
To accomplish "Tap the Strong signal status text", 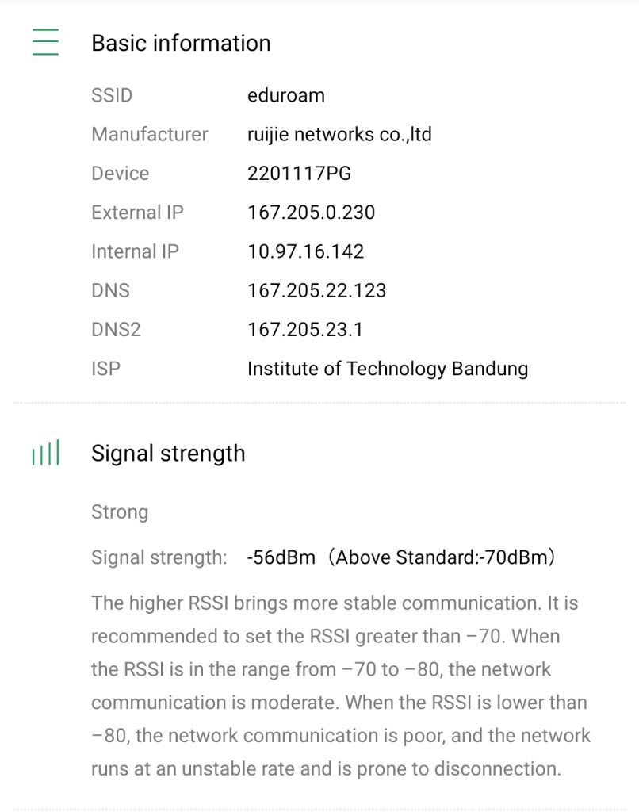I will (120, 512).
